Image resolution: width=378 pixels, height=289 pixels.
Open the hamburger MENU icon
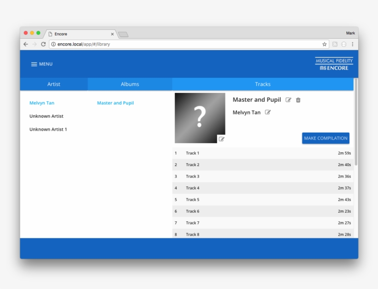(34, 64)
